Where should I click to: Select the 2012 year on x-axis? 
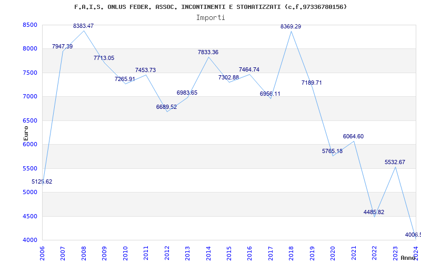tap(167, 253)
